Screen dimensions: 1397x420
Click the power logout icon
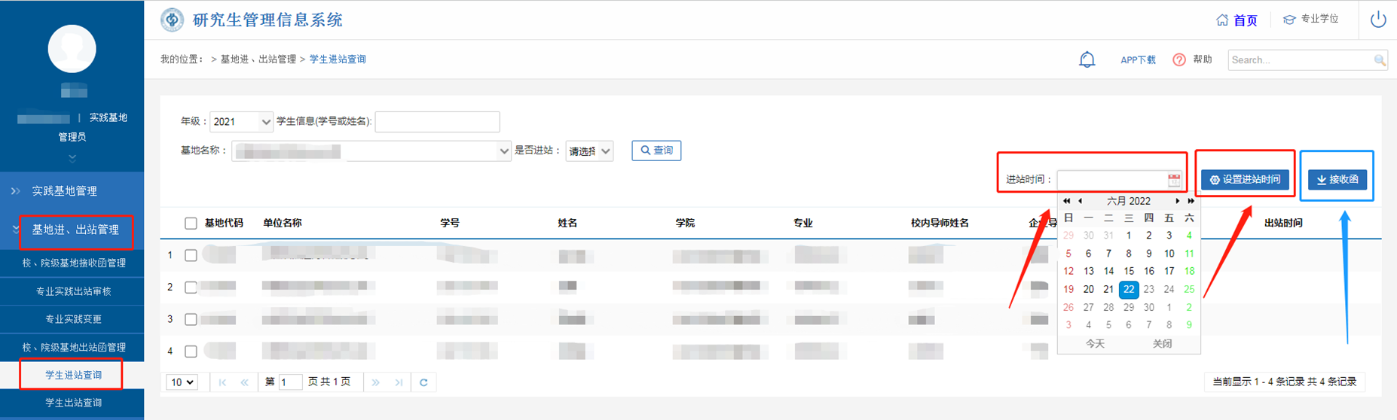[1377, 20]
